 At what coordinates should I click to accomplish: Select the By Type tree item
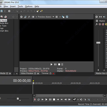(3, 26)
